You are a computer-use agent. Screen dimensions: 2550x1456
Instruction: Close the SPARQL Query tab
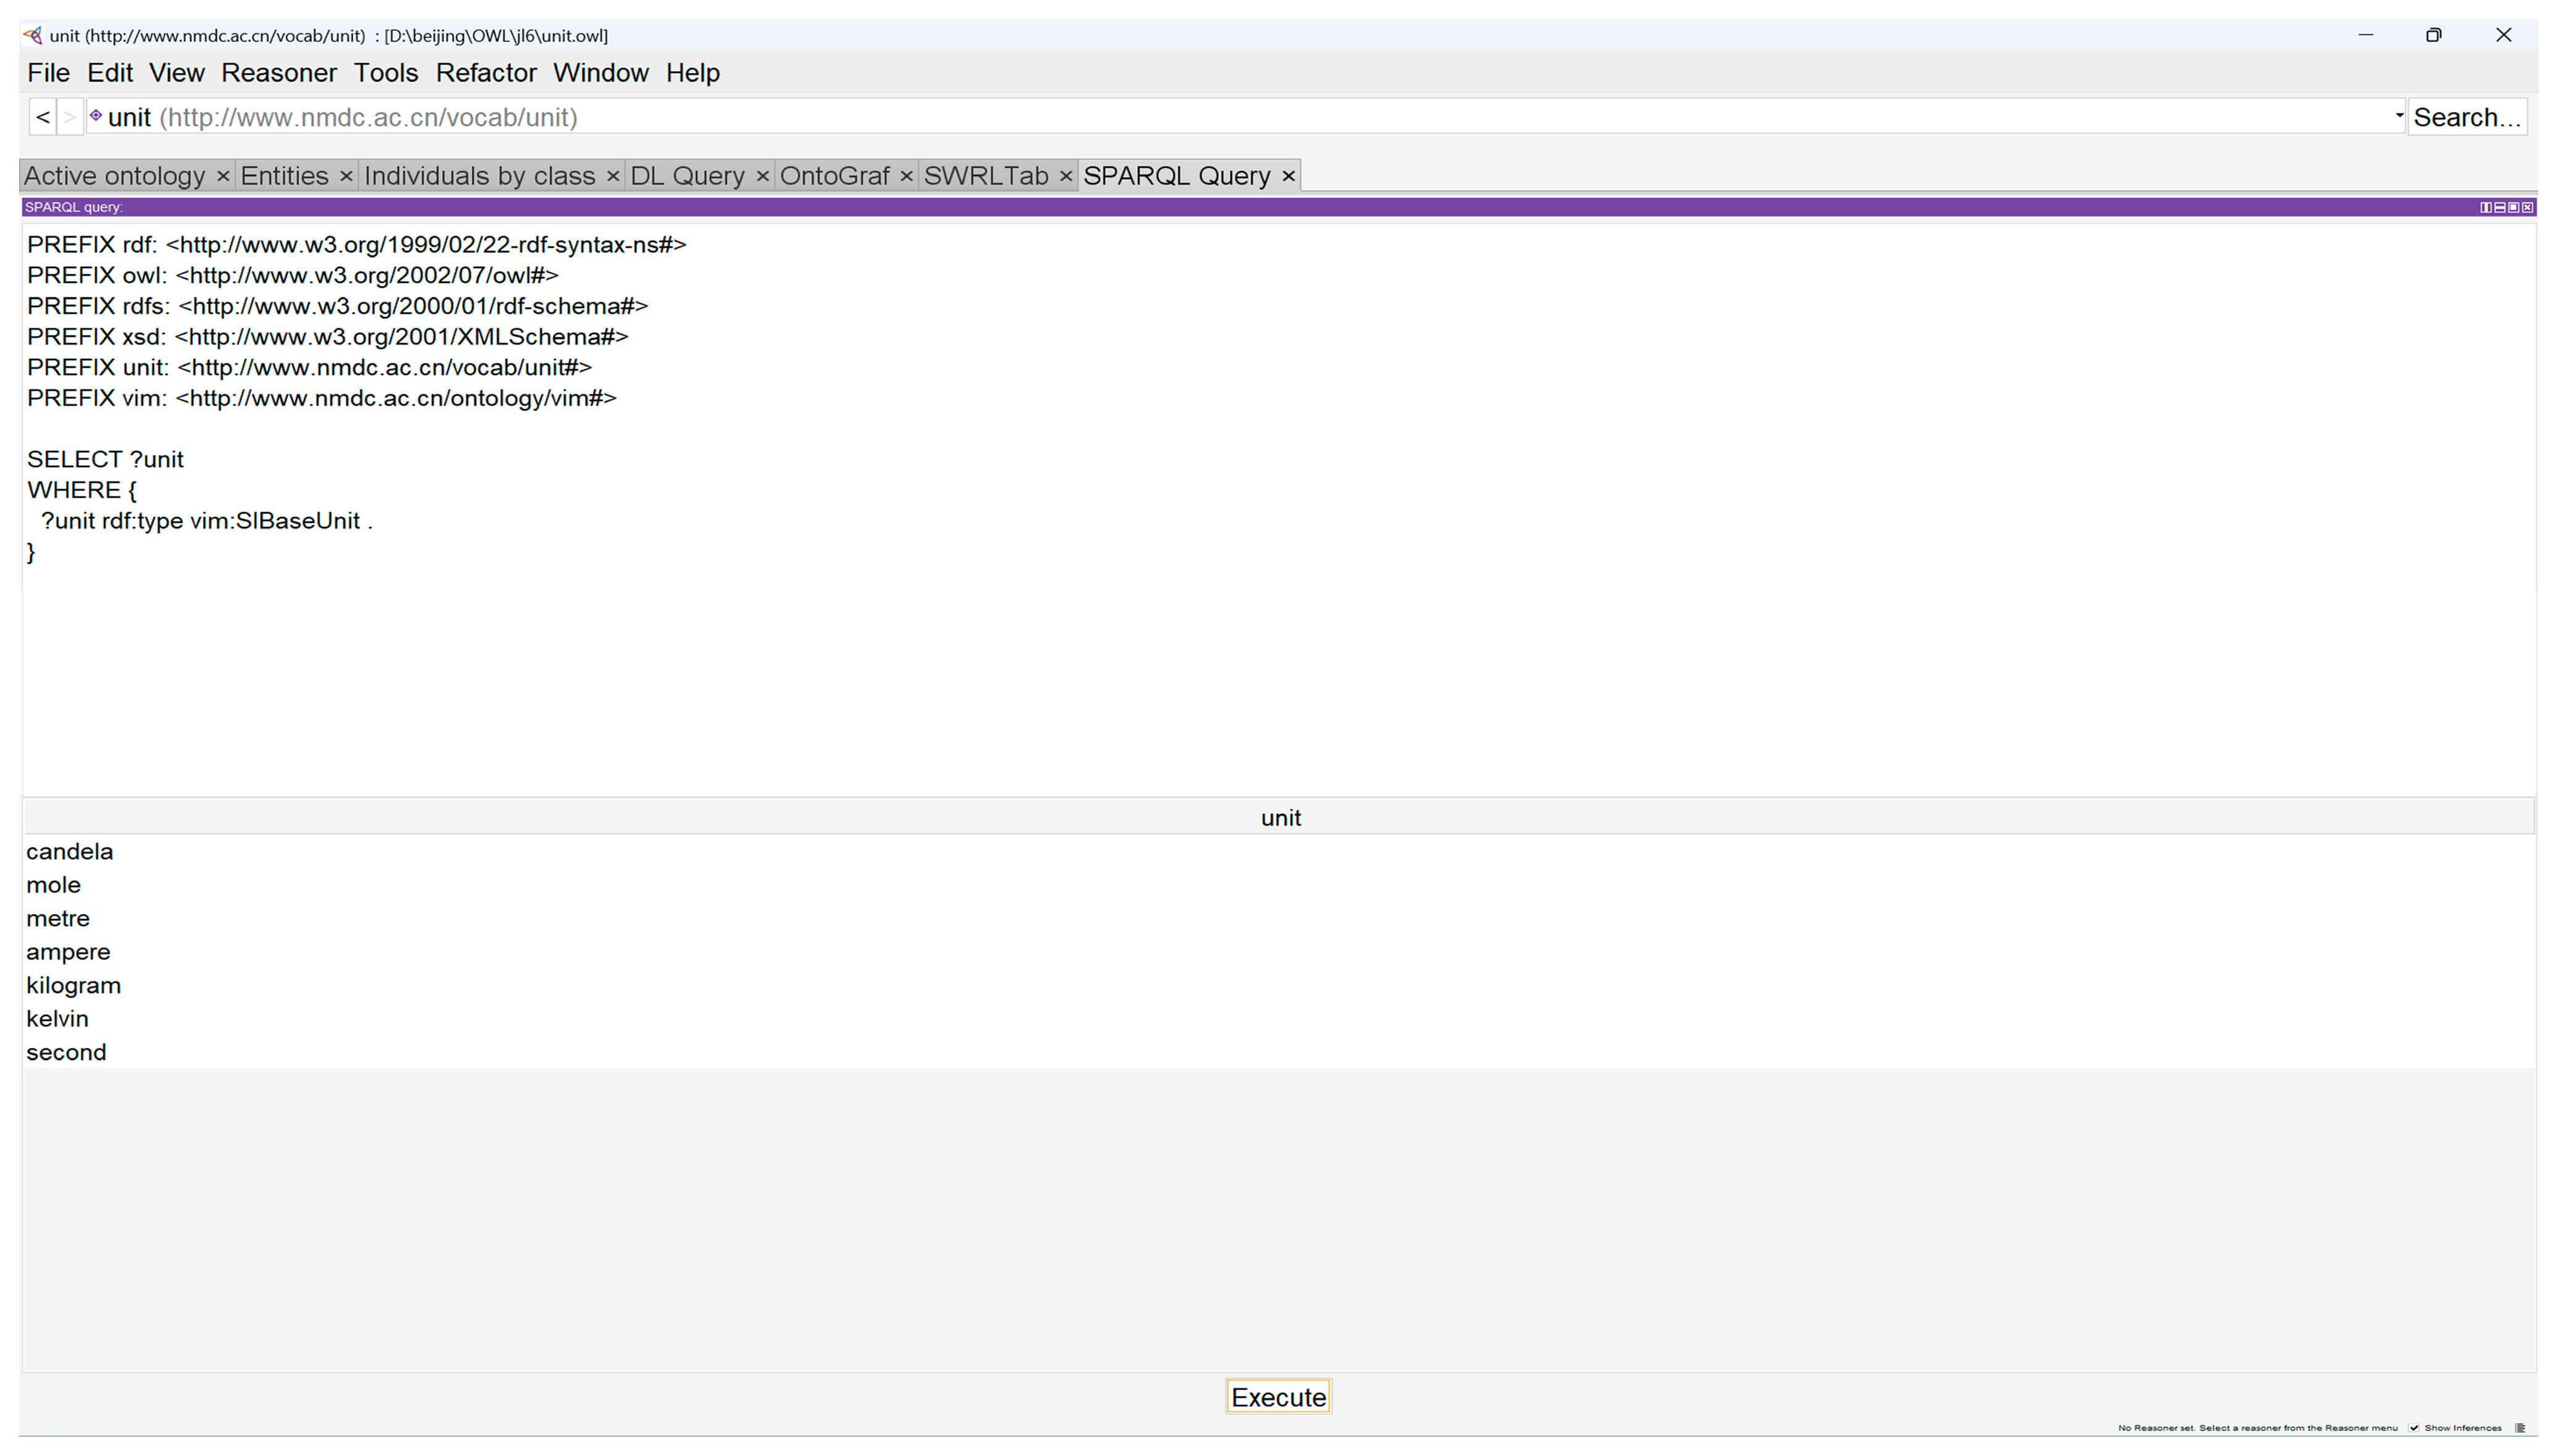point(1288,176)
